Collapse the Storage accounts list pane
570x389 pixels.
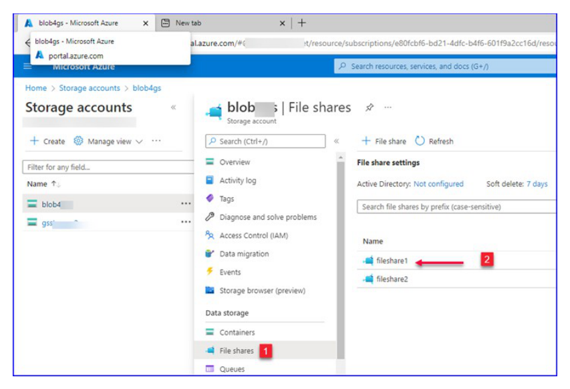pos(173,107)
